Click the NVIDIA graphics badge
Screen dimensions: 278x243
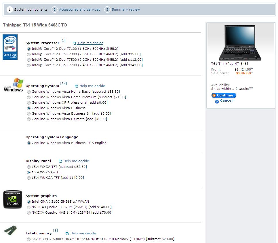(x=13, y=199)
